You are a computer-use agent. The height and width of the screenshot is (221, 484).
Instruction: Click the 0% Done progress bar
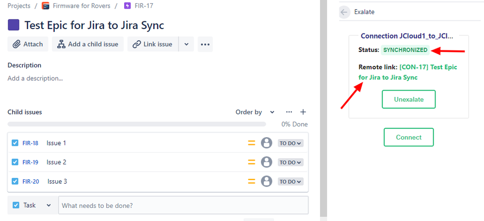pos(137,124)
